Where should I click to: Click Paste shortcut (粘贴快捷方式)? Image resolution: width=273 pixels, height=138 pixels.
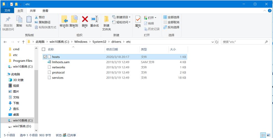[x=46, y=27]
